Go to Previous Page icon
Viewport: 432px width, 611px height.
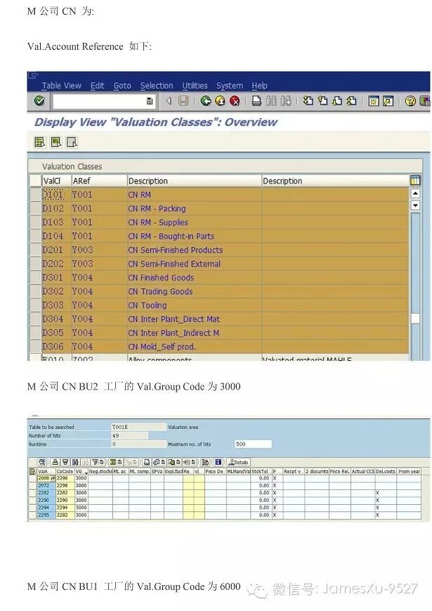point(322,101)
